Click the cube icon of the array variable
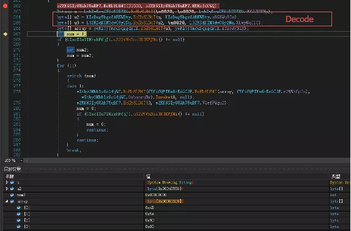This screenshot has width=351, height=231. 12,202
